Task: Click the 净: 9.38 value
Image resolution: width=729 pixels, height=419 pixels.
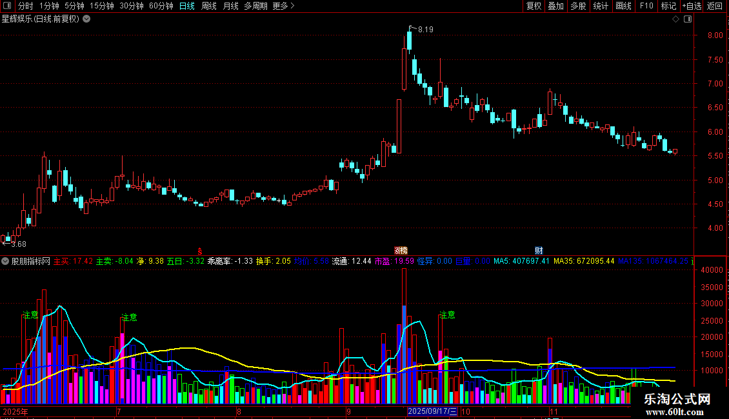Action: [150, 261]
